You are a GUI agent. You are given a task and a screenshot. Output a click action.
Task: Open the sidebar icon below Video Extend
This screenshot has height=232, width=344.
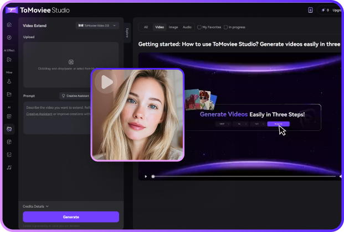coord(9,142)
